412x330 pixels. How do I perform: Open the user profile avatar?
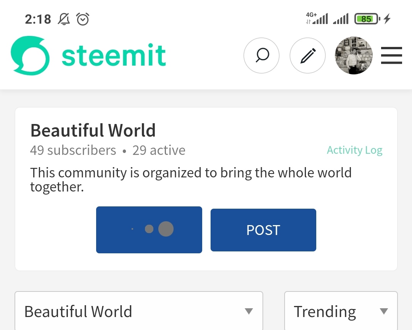[354, 55]
